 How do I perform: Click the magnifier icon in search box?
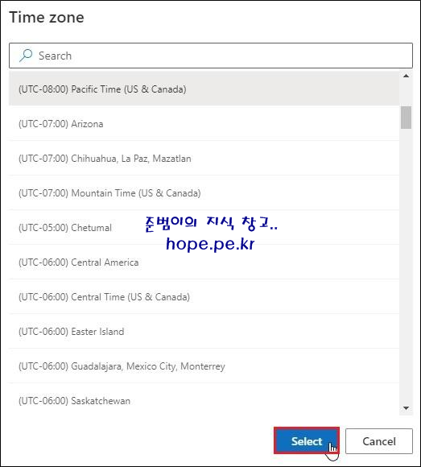point(26,55)
